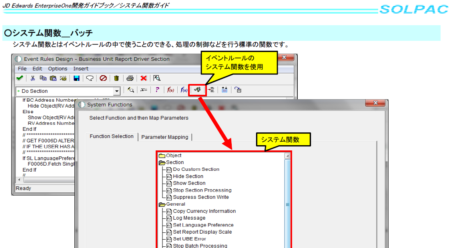451x248 pixels.
Task: Click the Print icon
Action: click(x=130, y=78)
